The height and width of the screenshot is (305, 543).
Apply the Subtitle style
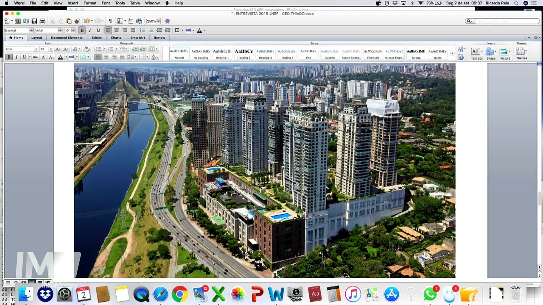330,53
